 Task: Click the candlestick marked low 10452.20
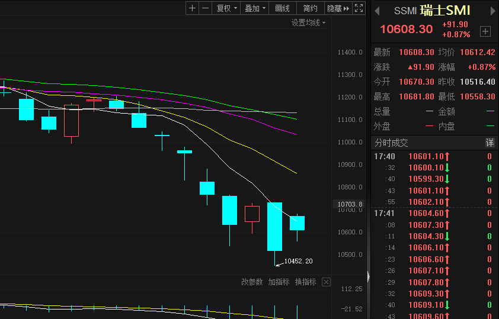tap(274, 226)
